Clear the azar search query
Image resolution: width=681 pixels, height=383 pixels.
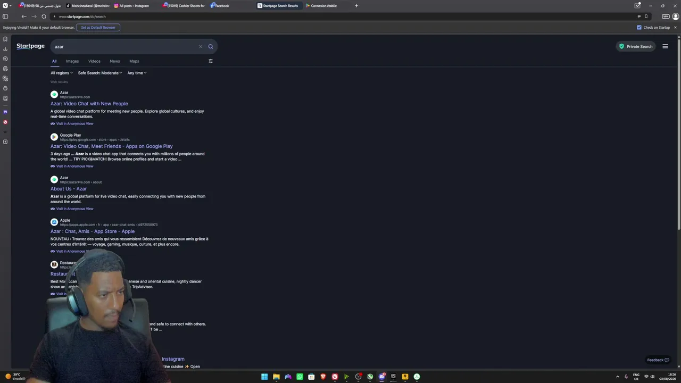[x=201, y=46]
